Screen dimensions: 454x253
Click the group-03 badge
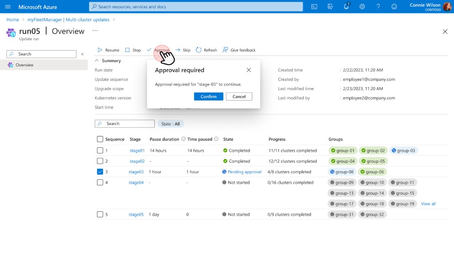403,151
